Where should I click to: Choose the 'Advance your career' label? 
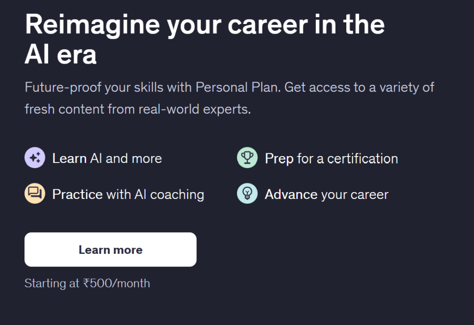pos(326,194)
